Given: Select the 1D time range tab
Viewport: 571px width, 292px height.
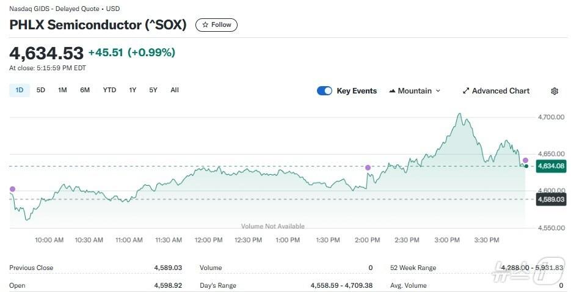Looking at the screenshot, I should point(19,90).
